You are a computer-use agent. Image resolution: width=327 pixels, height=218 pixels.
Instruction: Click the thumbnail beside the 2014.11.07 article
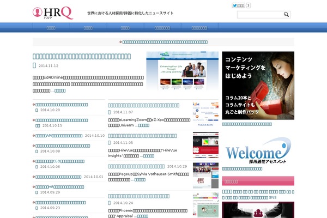tap(205, 114)
